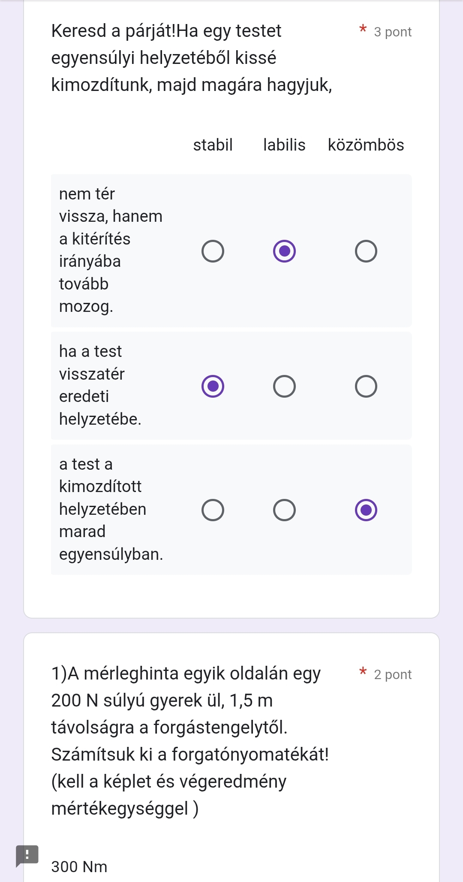Tap the feedback exclamation mark icon
This screenshot has width=463, height=882.
coord(27,855)
